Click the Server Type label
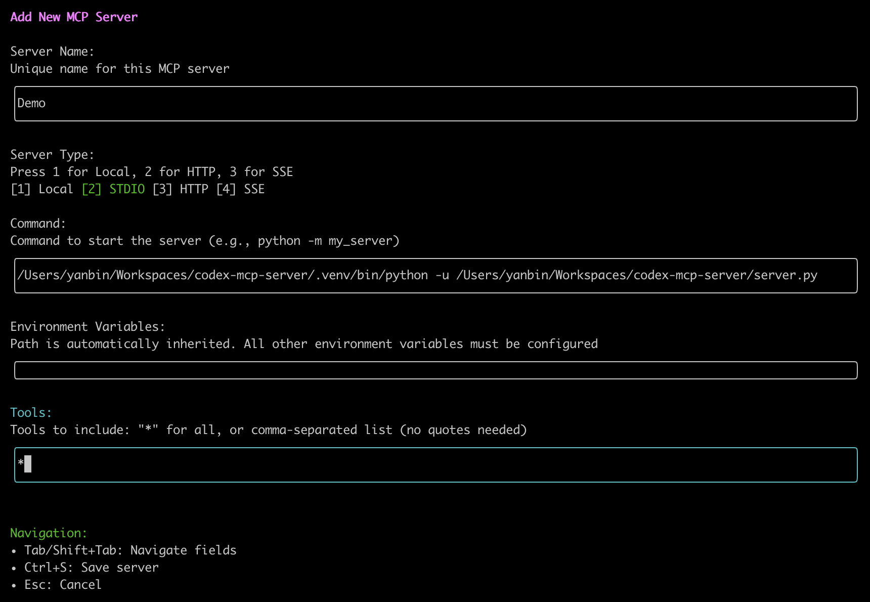 (52, 155)
